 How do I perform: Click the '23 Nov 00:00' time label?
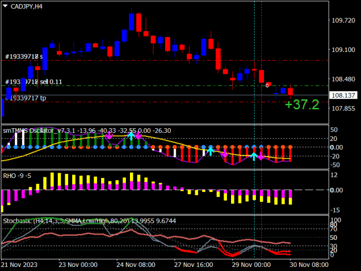pyautogui.click(x=78, y=265)
